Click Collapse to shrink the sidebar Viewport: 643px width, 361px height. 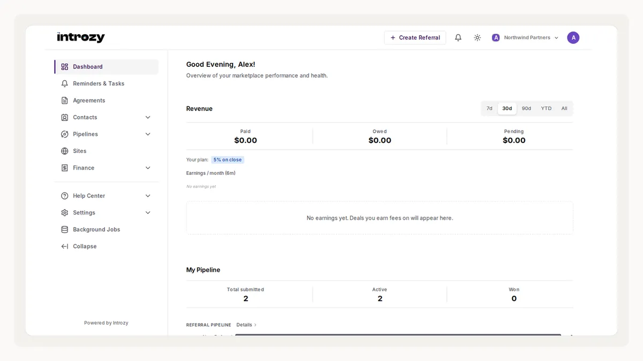point(107,246)
